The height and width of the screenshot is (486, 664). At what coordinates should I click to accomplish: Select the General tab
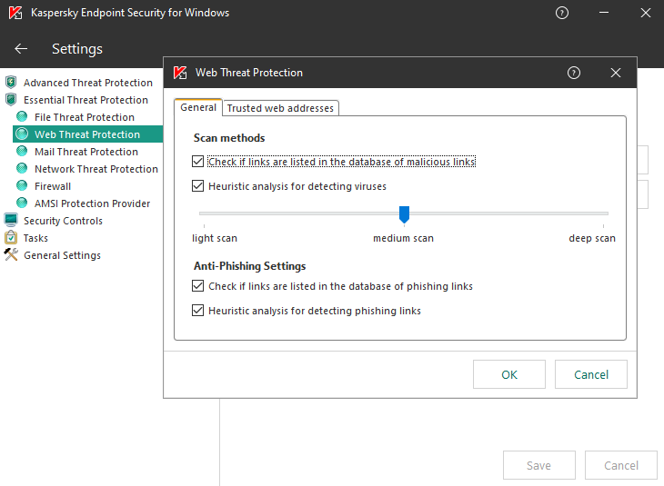click(x=198, y=107)
